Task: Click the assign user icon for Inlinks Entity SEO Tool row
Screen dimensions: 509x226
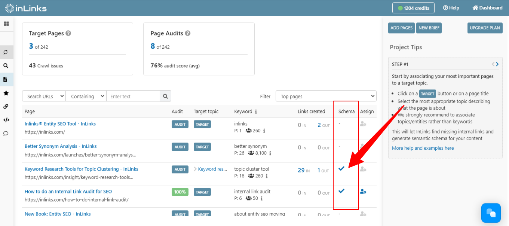Action: tap(363, 124)
